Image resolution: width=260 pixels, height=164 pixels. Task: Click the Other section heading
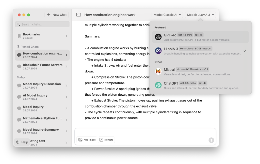[x=158, y=62]
